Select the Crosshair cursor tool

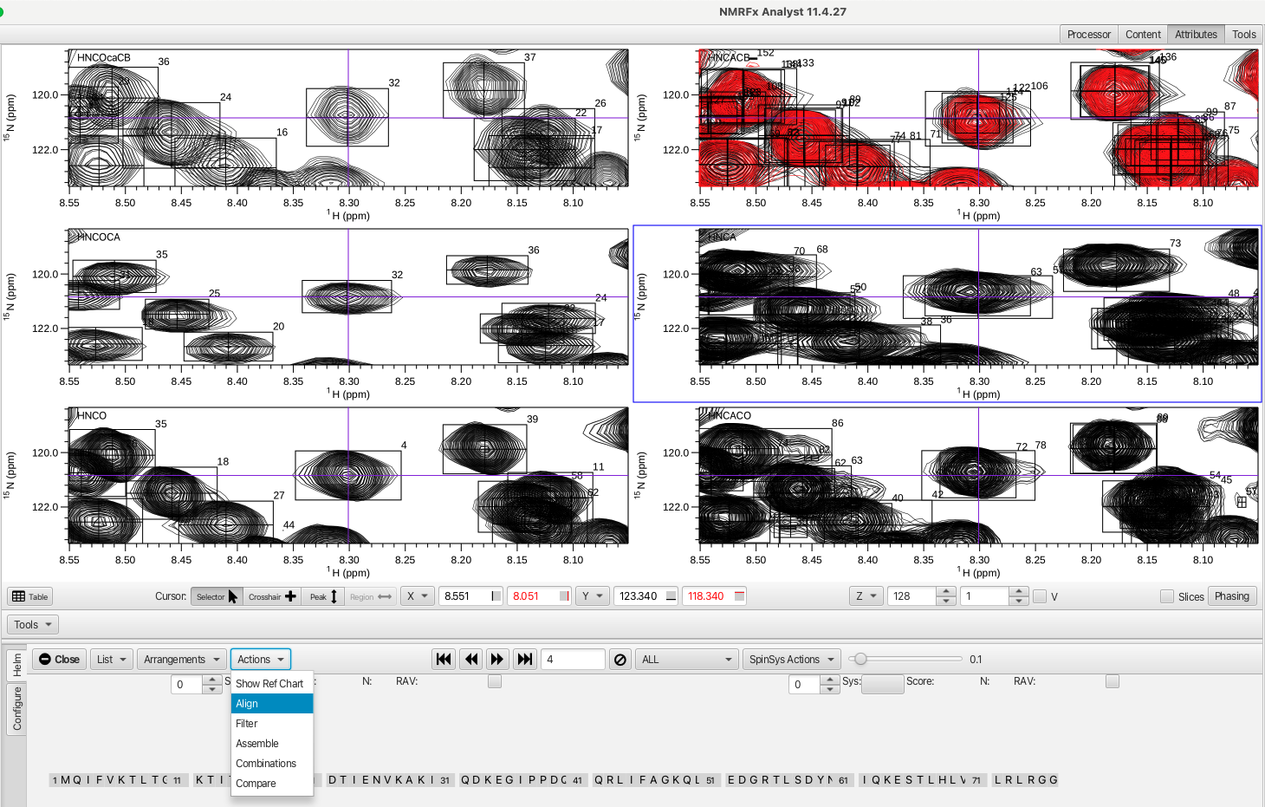point(272,596)
